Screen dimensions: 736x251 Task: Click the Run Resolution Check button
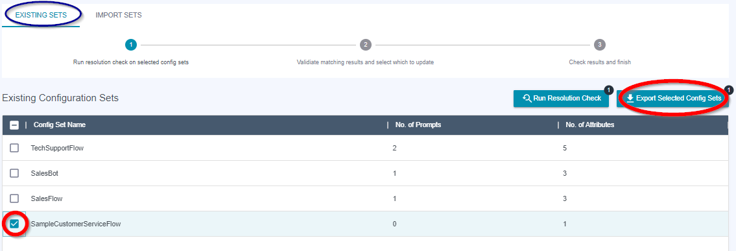coord(562,99)
